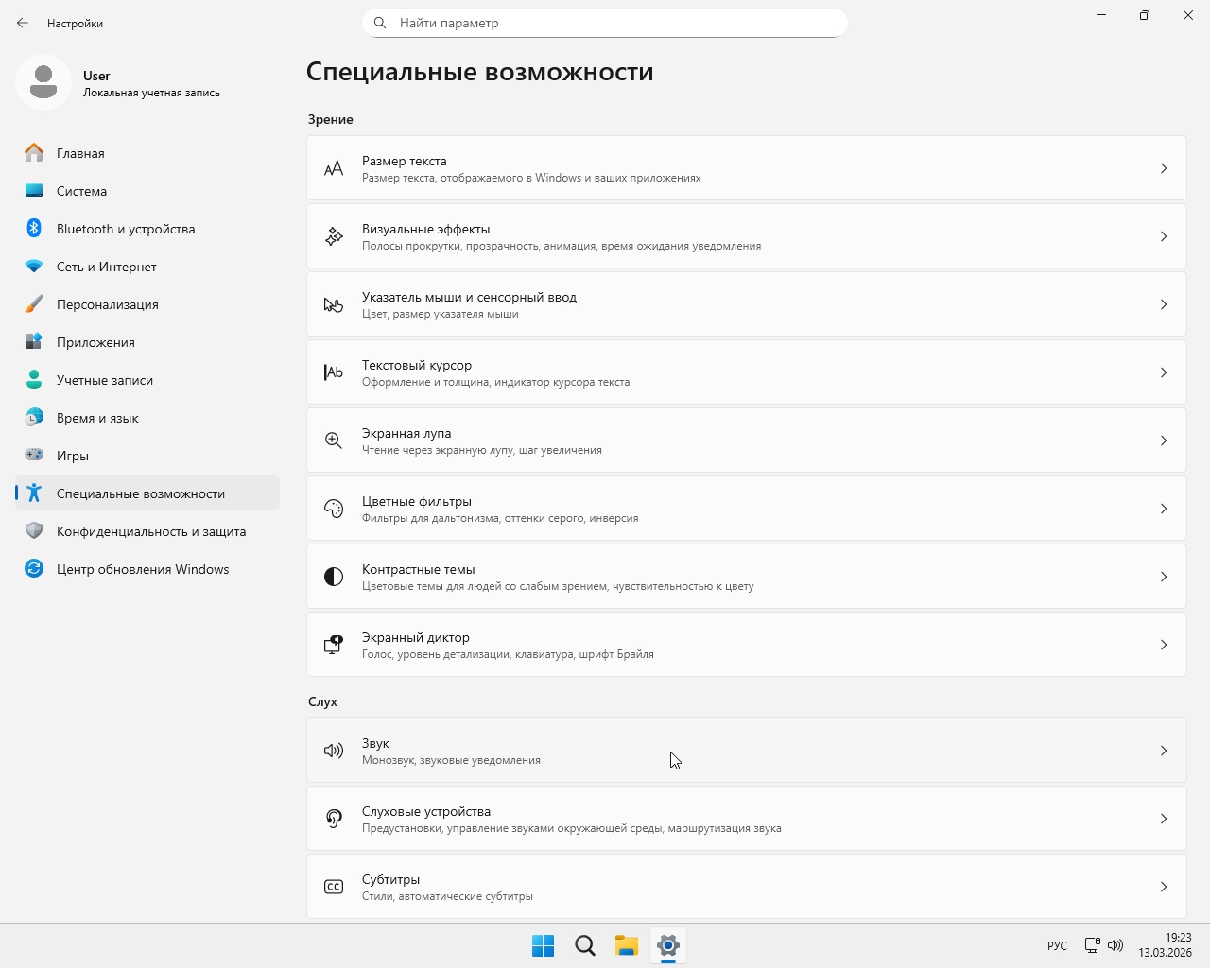Click the chevron for Текстовый курсор
1210x968 pixels.
(x=1164, y=372)
